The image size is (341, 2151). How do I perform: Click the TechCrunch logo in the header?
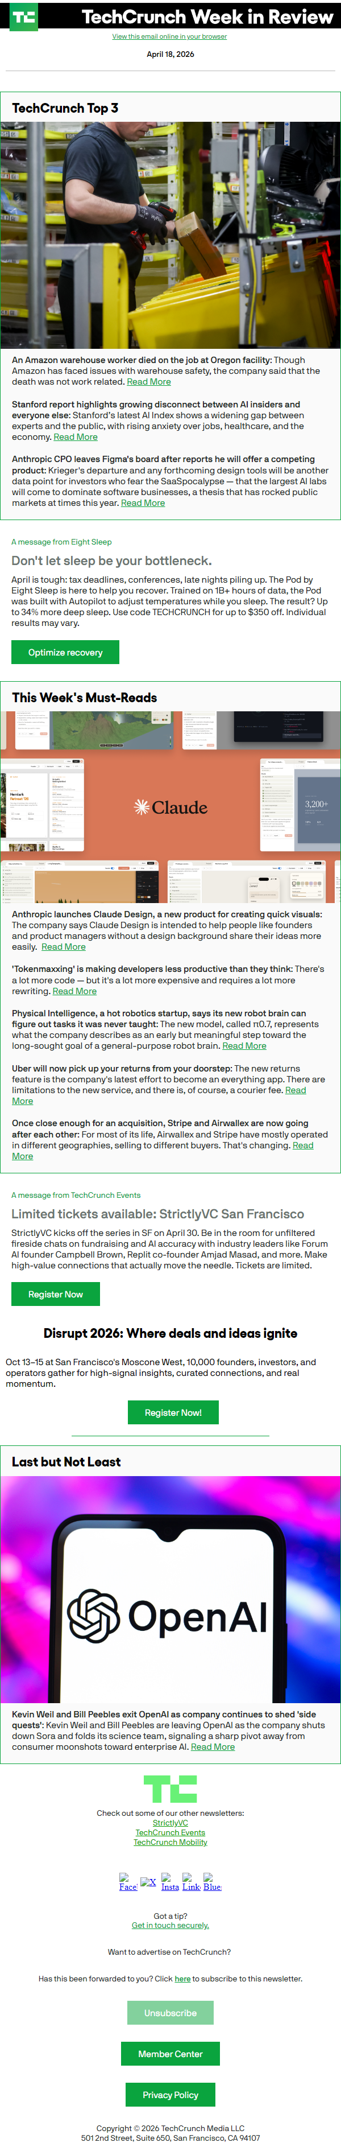[x=23, y=17]
